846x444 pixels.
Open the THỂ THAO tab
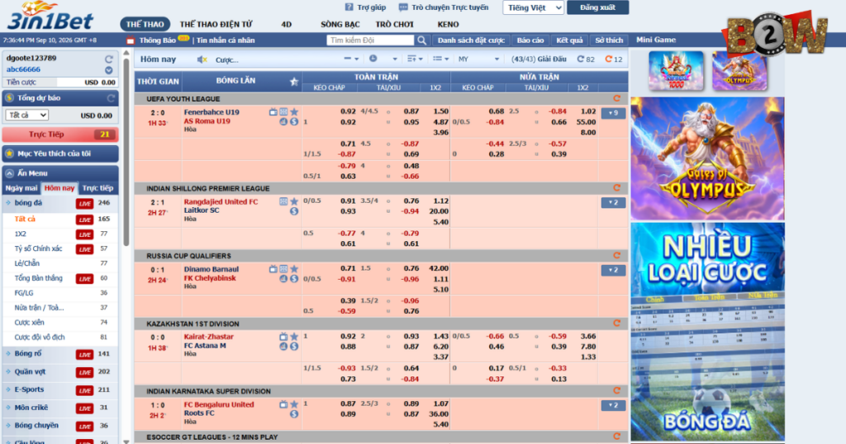click(x=145, y=24)
